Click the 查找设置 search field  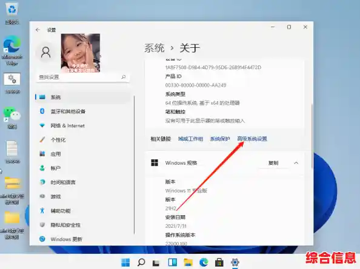coord(83,77)
